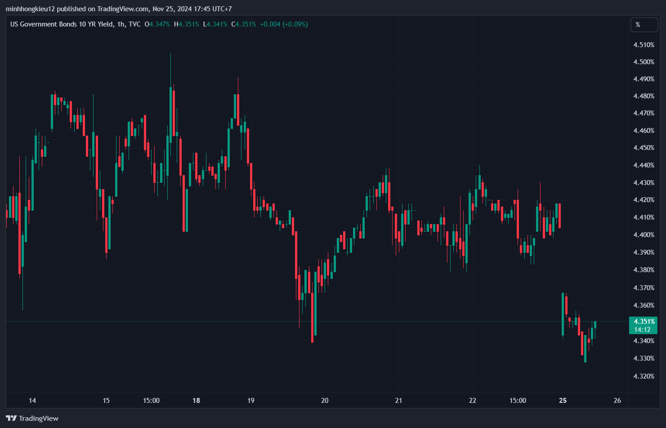Click the low value L4.341%
The width and height of the screenshot is (666, 428).
215,24
